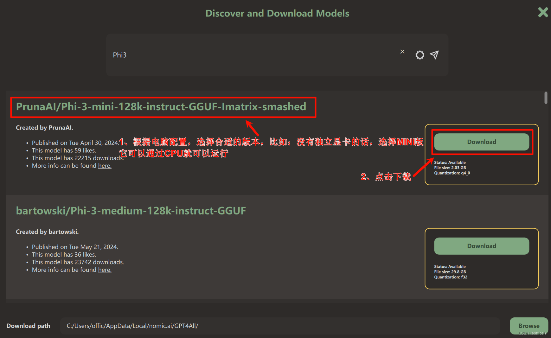
Task: Click 'This model has 36 likes.' line
Action: (x=64, y=255)
